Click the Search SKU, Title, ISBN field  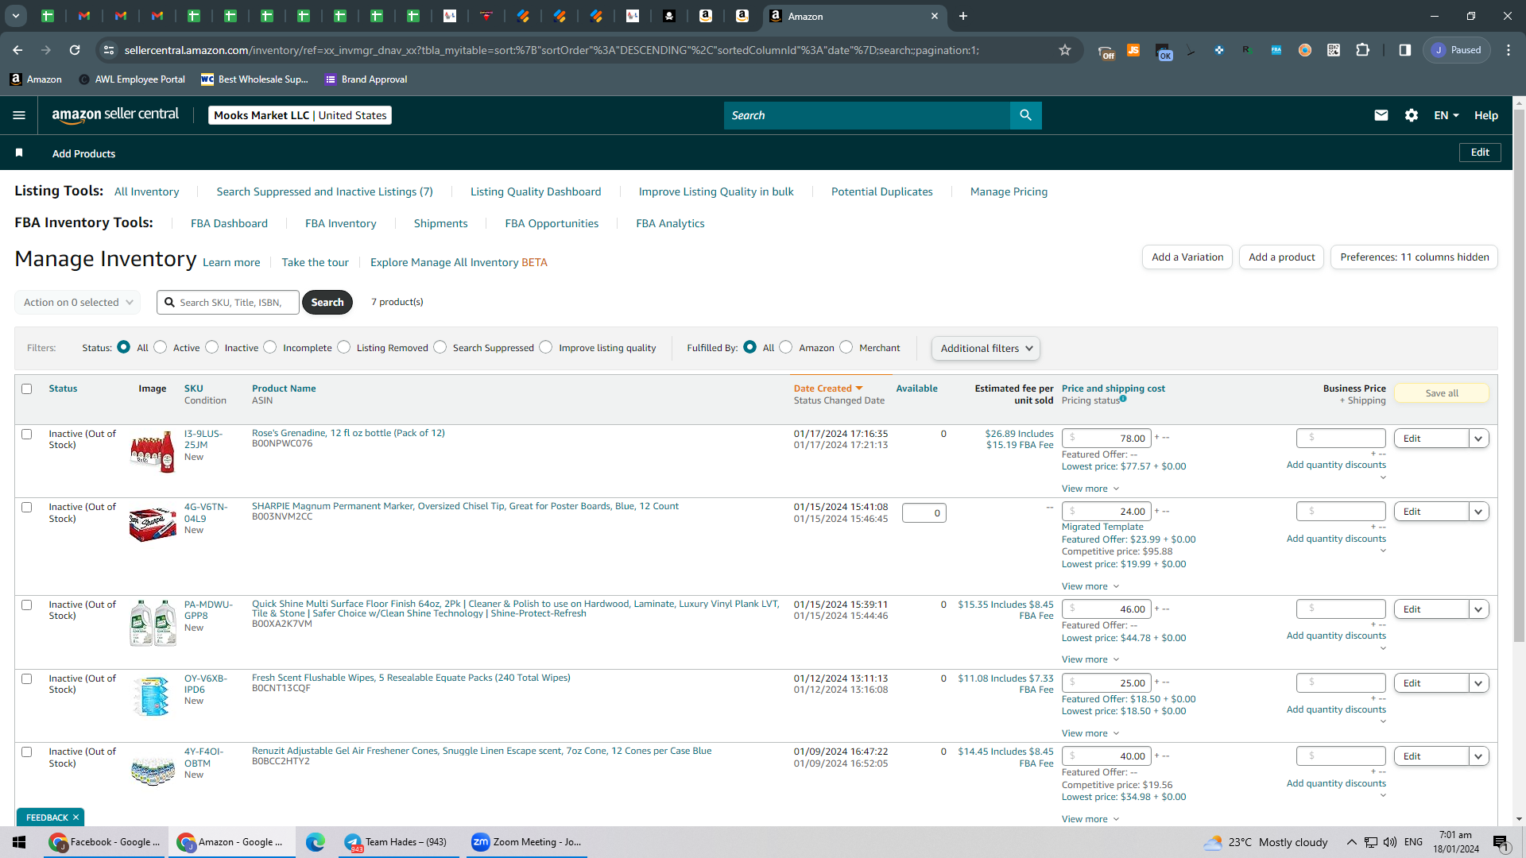tap(228, 302)
